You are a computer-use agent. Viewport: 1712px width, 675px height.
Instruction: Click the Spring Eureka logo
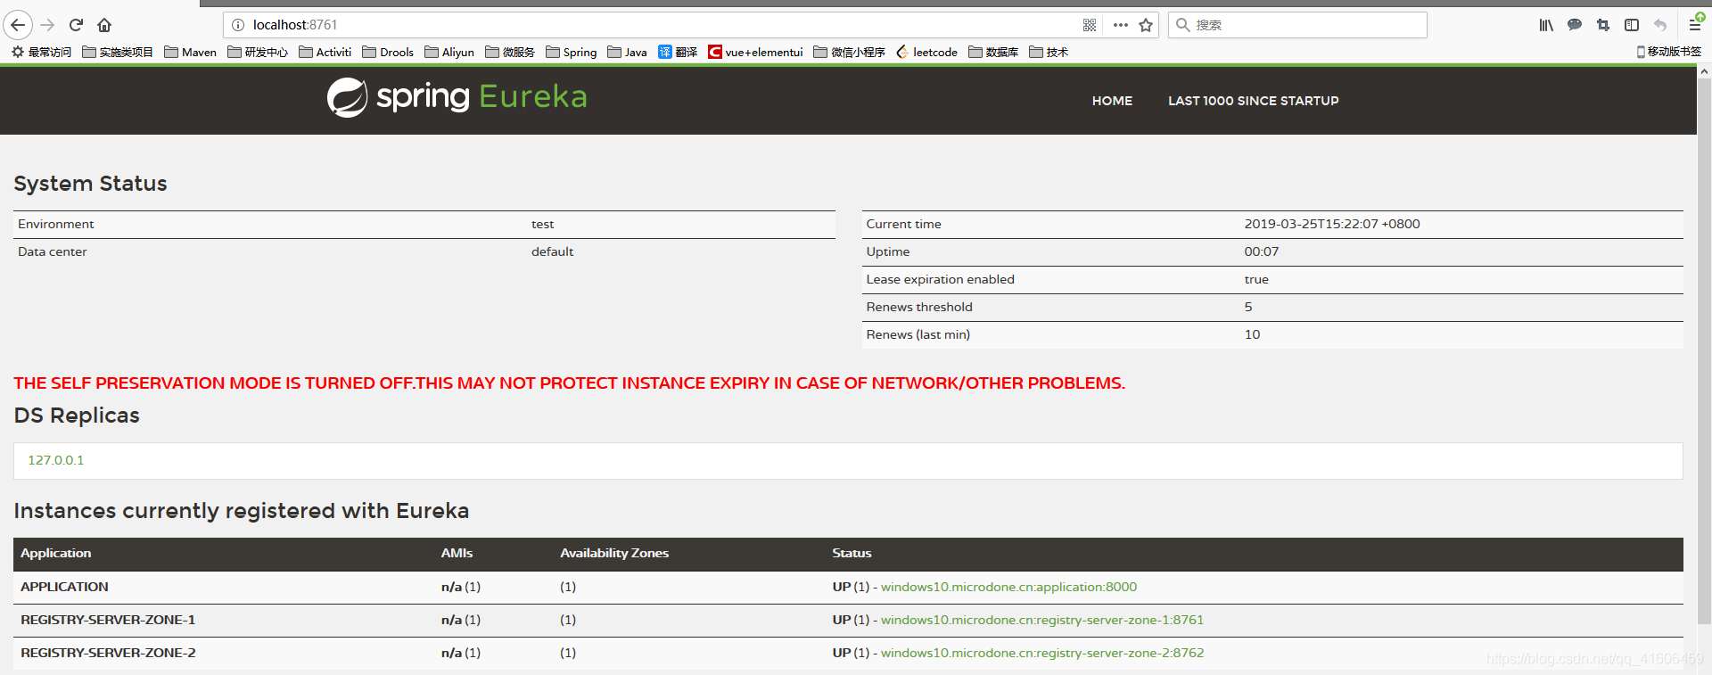pyautogui.click(x=457, y=96)
